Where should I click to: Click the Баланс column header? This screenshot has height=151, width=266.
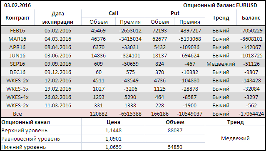click(251, 17)
